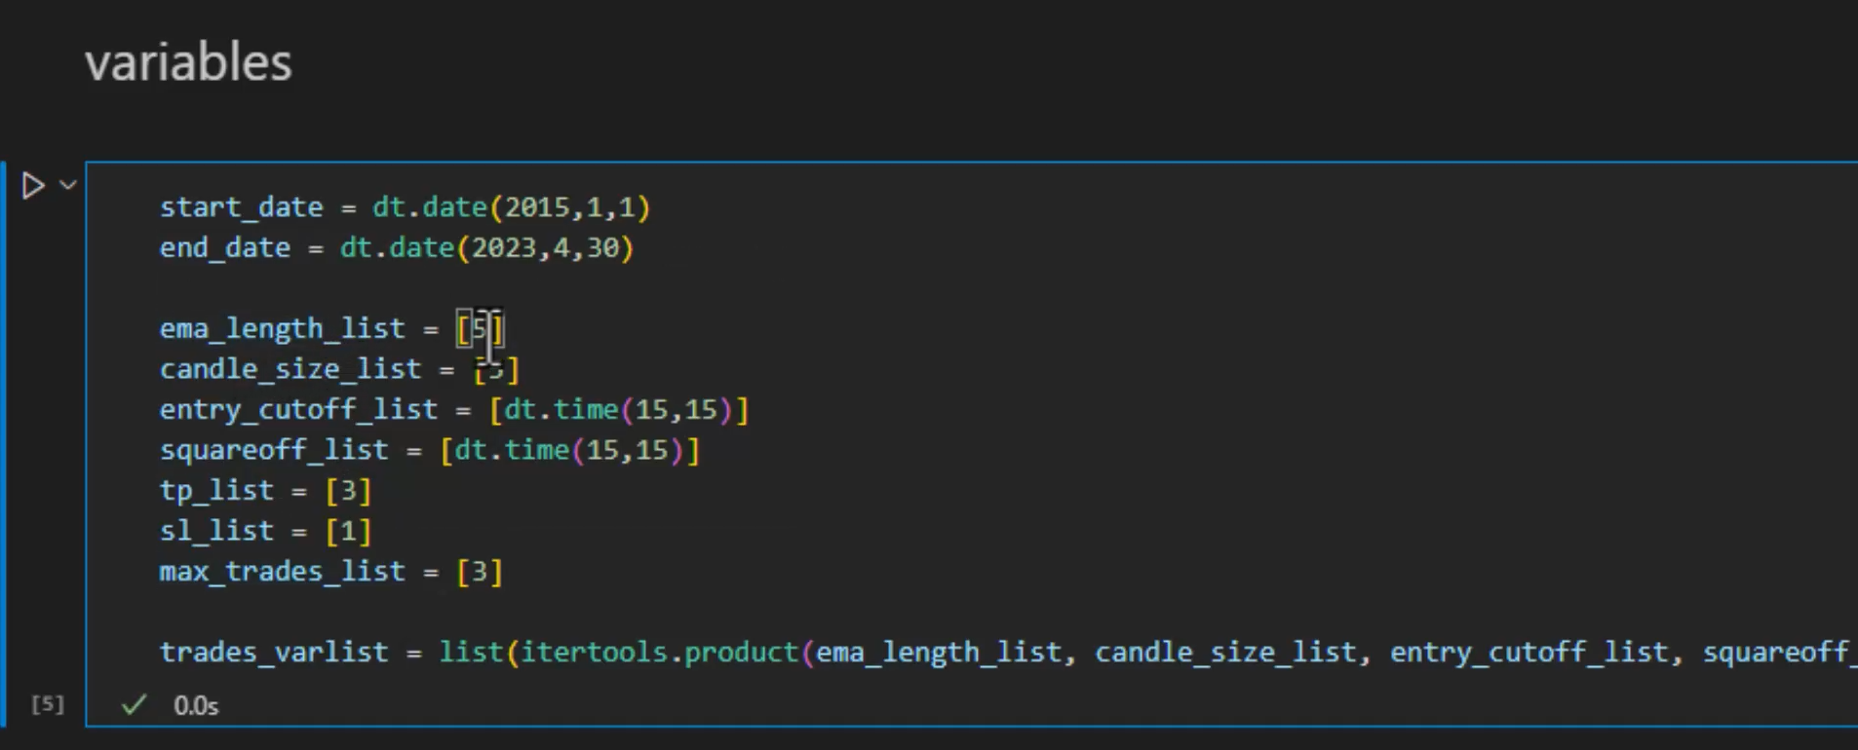Open the run cell options chevron
The image size is (1858, 750).
point(68,184)
